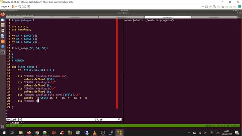Open Ubuntu Software from the Ubuntu dock
The width and height of the screenshot is (242, 136).
(x=3, y=41)
